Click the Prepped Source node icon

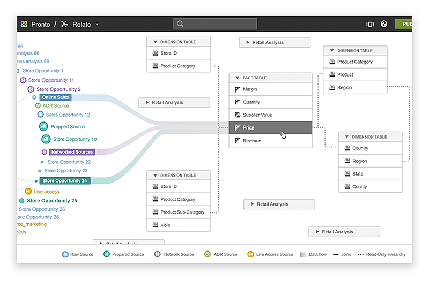pos(44,127)
